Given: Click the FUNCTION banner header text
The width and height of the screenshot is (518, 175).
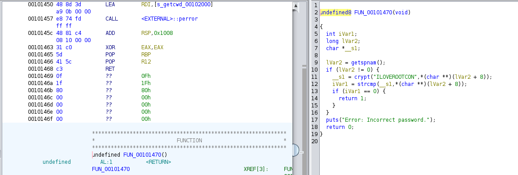Looking at the screenshot, I should [189, 141].
